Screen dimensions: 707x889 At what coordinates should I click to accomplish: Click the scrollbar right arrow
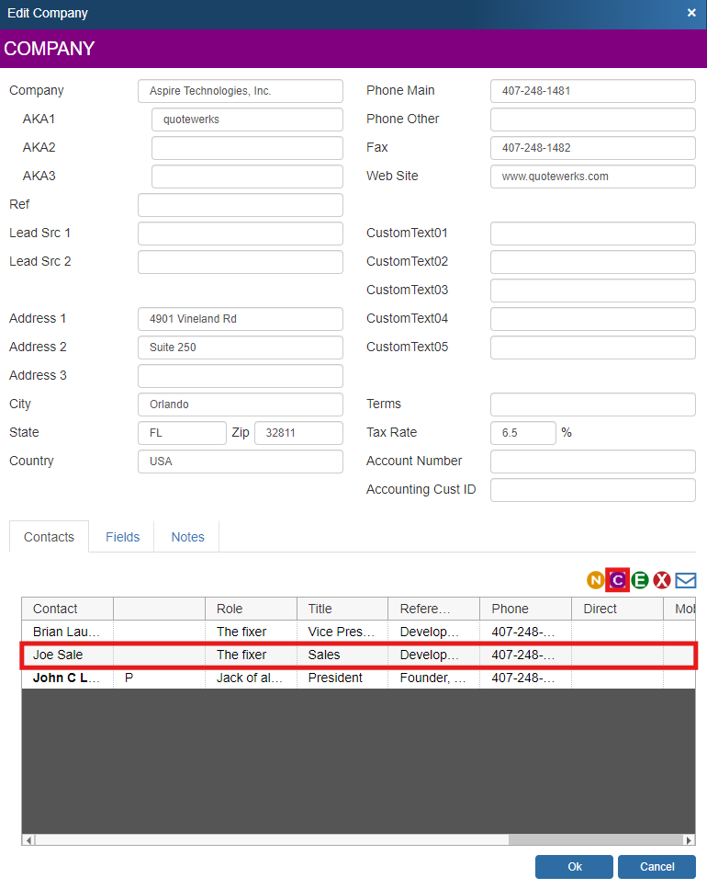[x=689, y=840]
